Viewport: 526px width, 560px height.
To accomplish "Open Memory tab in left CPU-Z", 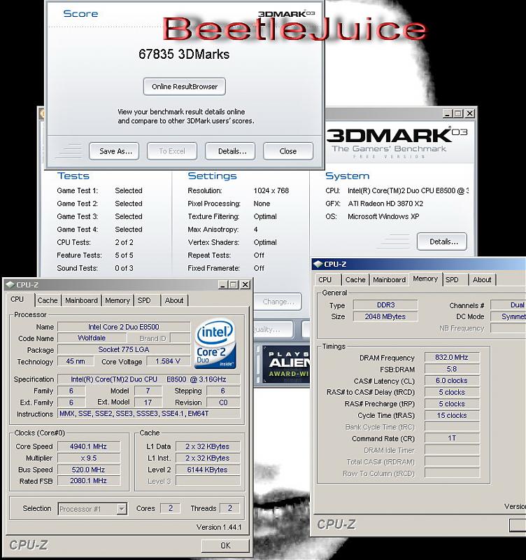I will click(x=118, y=300).
